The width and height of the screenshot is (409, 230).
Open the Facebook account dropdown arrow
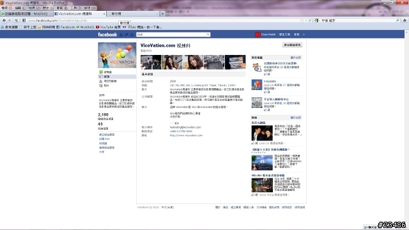point(304,34)
